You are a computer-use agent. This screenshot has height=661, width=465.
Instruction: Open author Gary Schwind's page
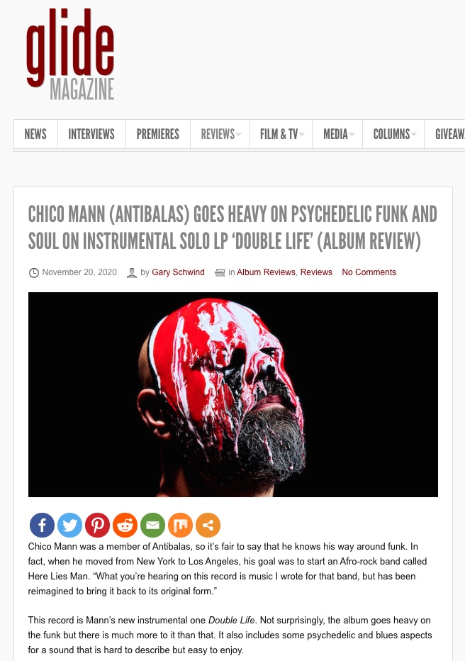(x=178, y=272)
